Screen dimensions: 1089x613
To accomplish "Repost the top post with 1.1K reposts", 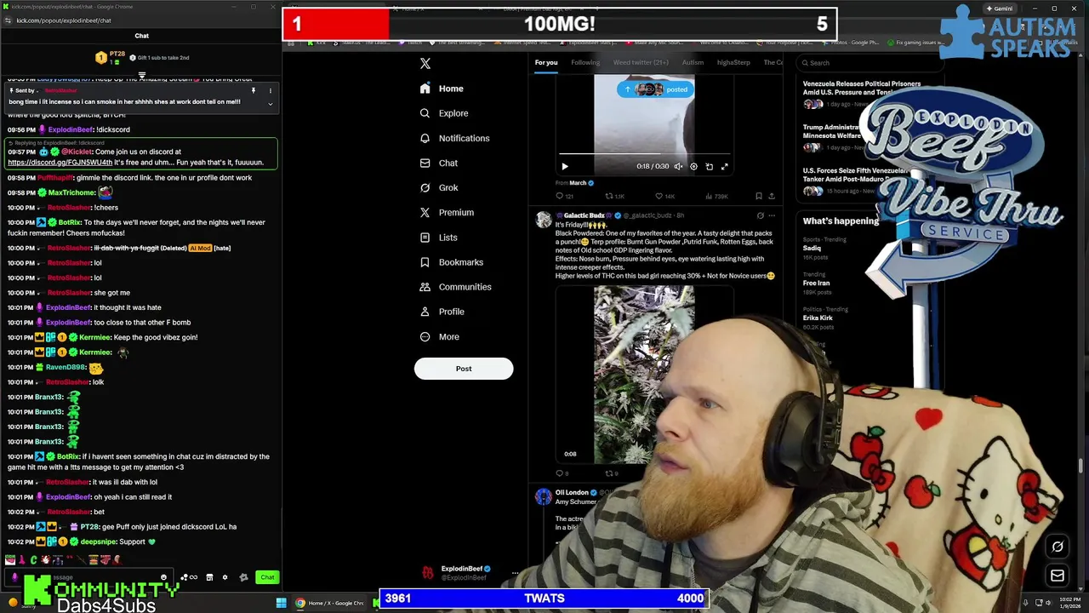I will pyautogui.click(x=614, y=197).
